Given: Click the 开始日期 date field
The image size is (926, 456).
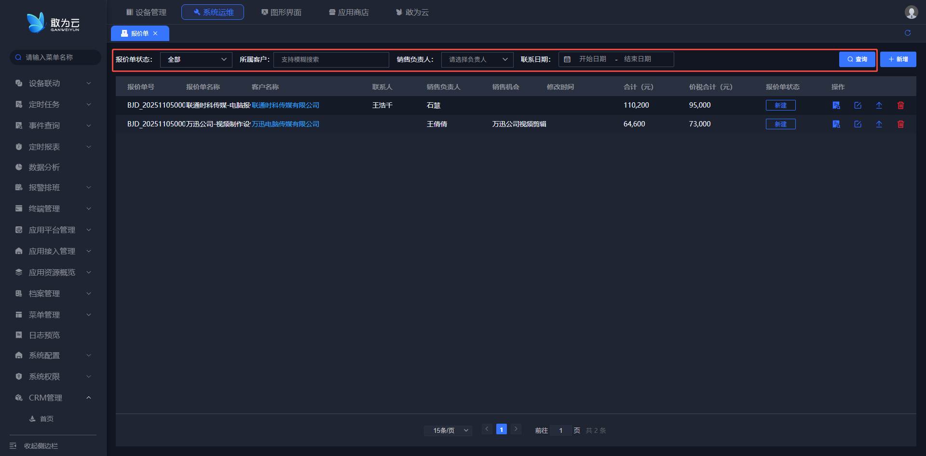Looking at the screenshot, I should [x=593, y=59].
